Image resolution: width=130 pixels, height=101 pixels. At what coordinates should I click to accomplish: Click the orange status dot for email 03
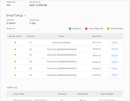click(x=15, y=55)
